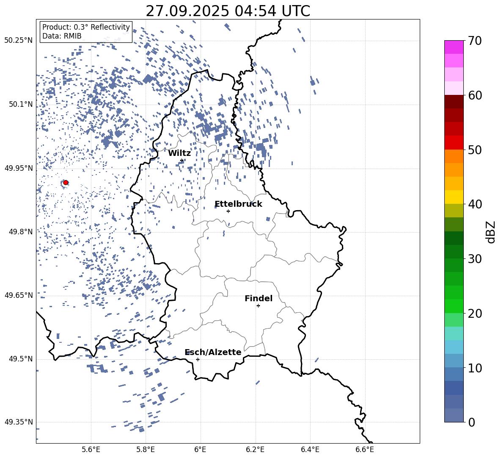
Task: Click the title 27.09.2025 04:54 UTC
Action: pyautogui.click(x=228, y=11)
